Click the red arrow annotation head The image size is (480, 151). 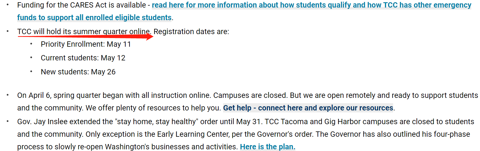click(x=149, y=37)
